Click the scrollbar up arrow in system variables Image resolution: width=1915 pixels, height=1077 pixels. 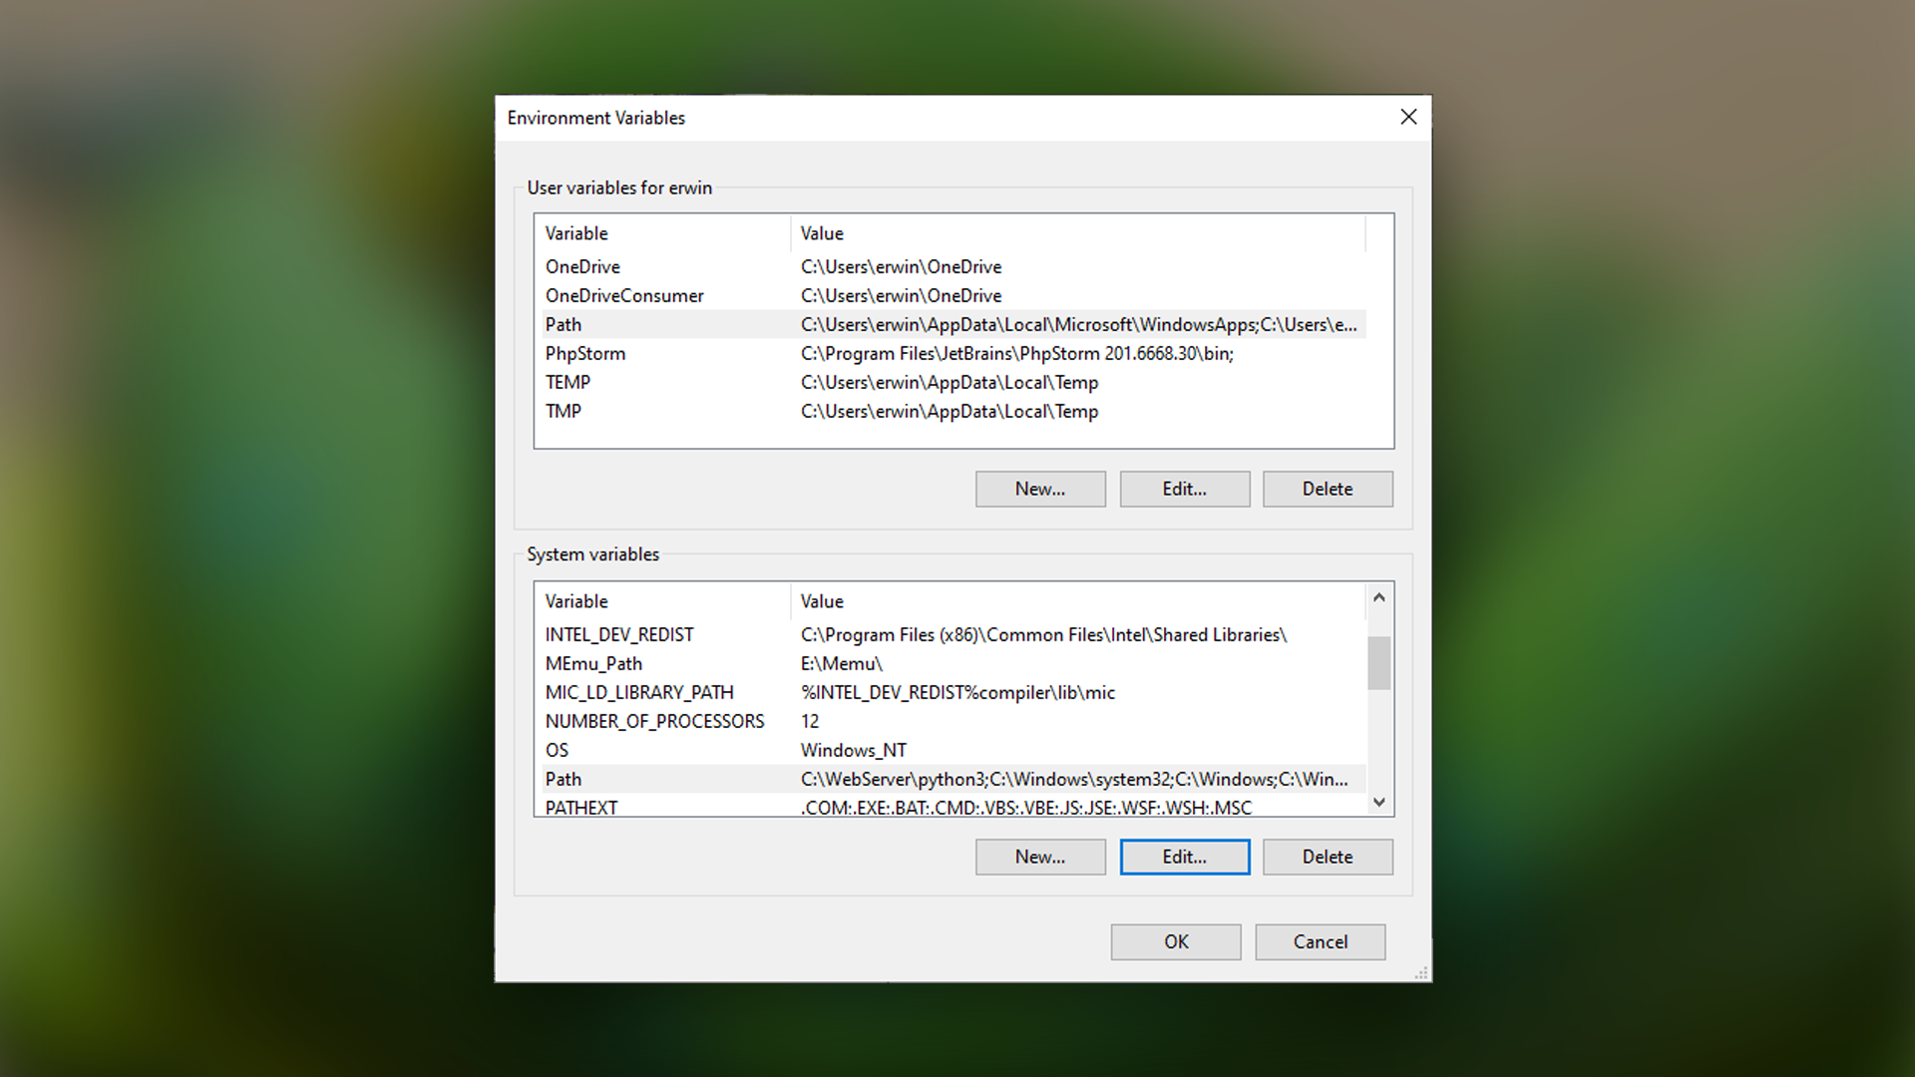pos(1379,596)
